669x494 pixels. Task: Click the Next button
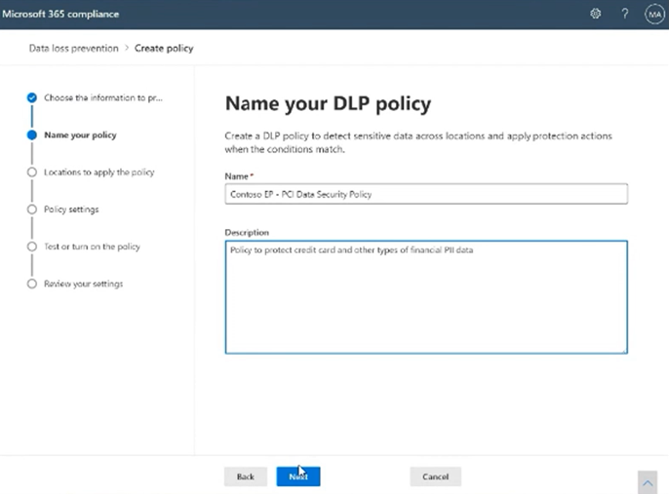tap(298, 476)
